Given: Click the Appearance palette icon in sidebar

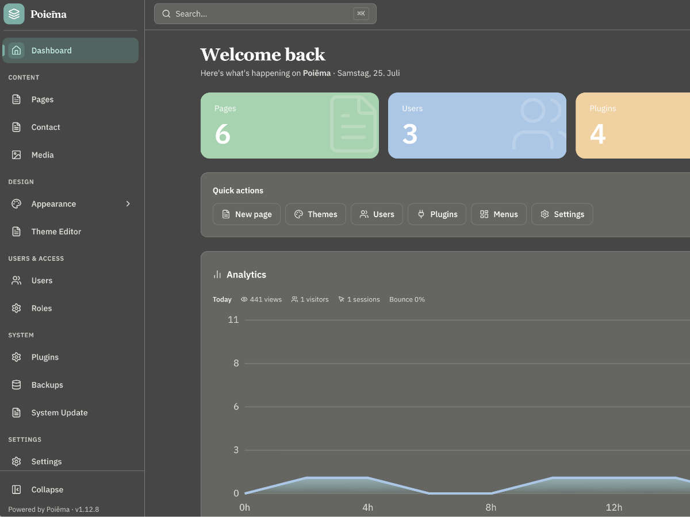Looking at the screenshot, I should pos(17,204).
